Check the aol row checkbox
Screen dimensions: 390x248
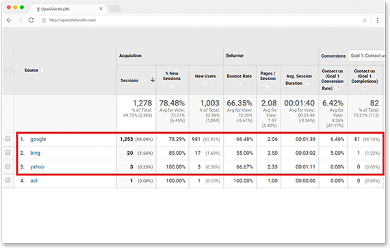coord(8,179)
